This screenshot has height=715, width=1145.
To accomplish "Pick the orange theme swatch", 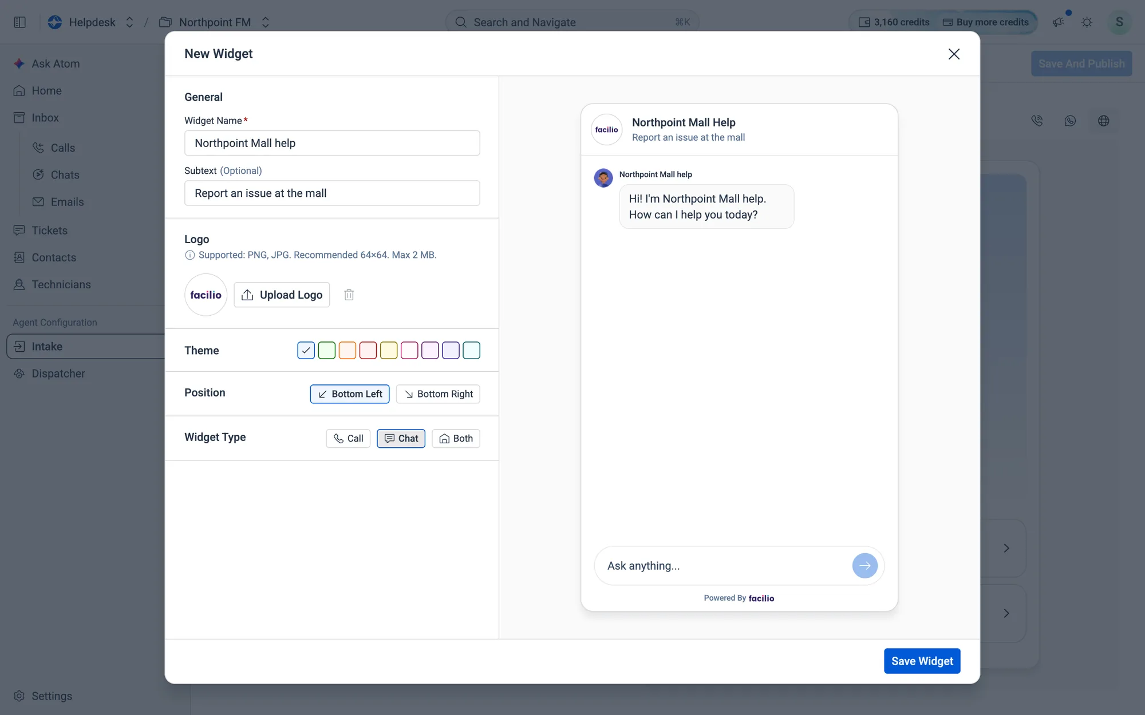I will 347,350.
